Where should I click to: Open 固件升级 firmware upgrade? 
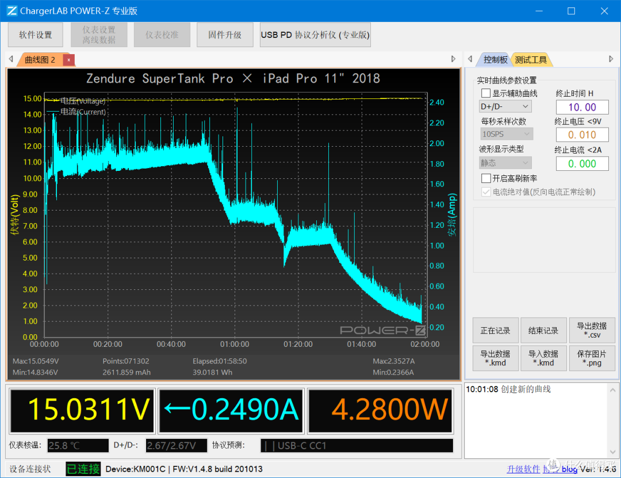click(225, 35)
